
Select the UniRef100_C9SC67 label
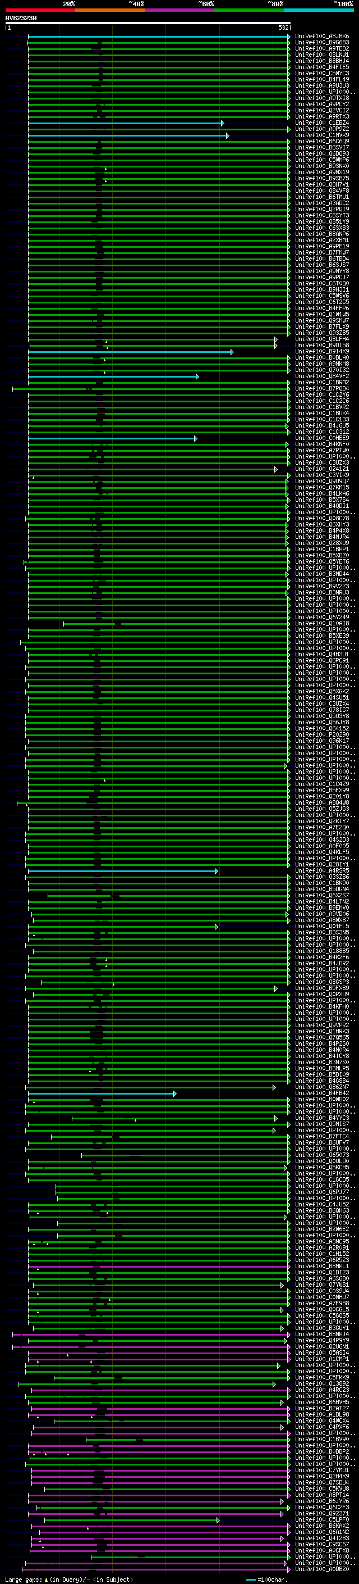[x=322, y=1545]
